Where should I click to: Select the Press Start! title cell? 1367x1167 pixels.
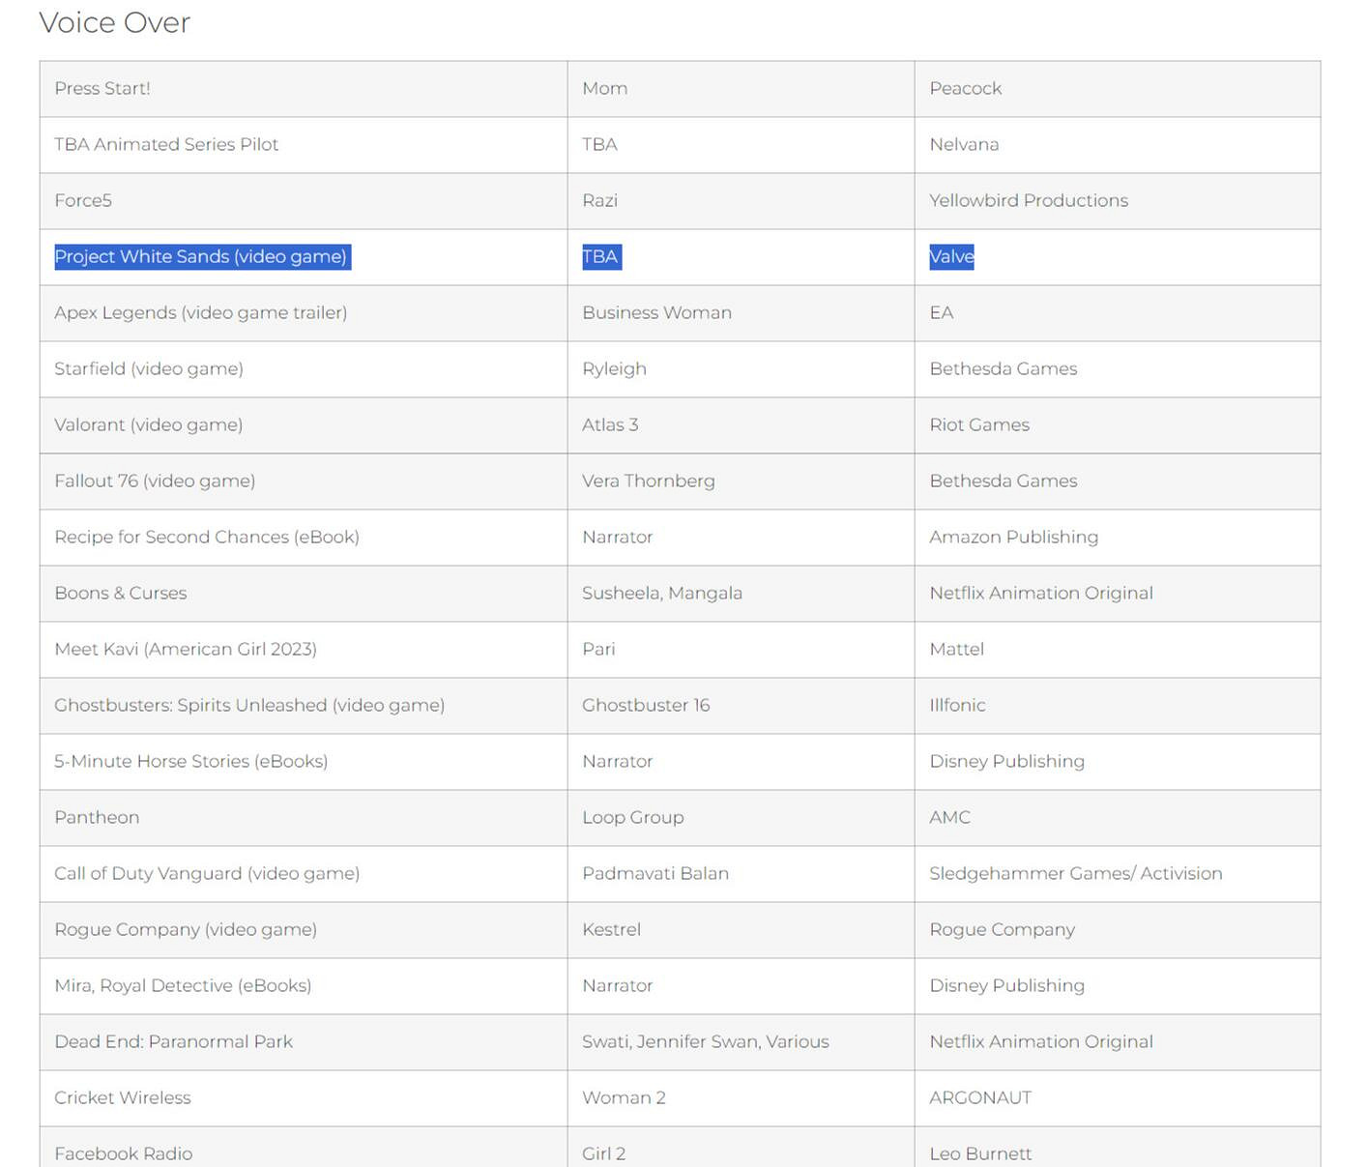[102, 88]
